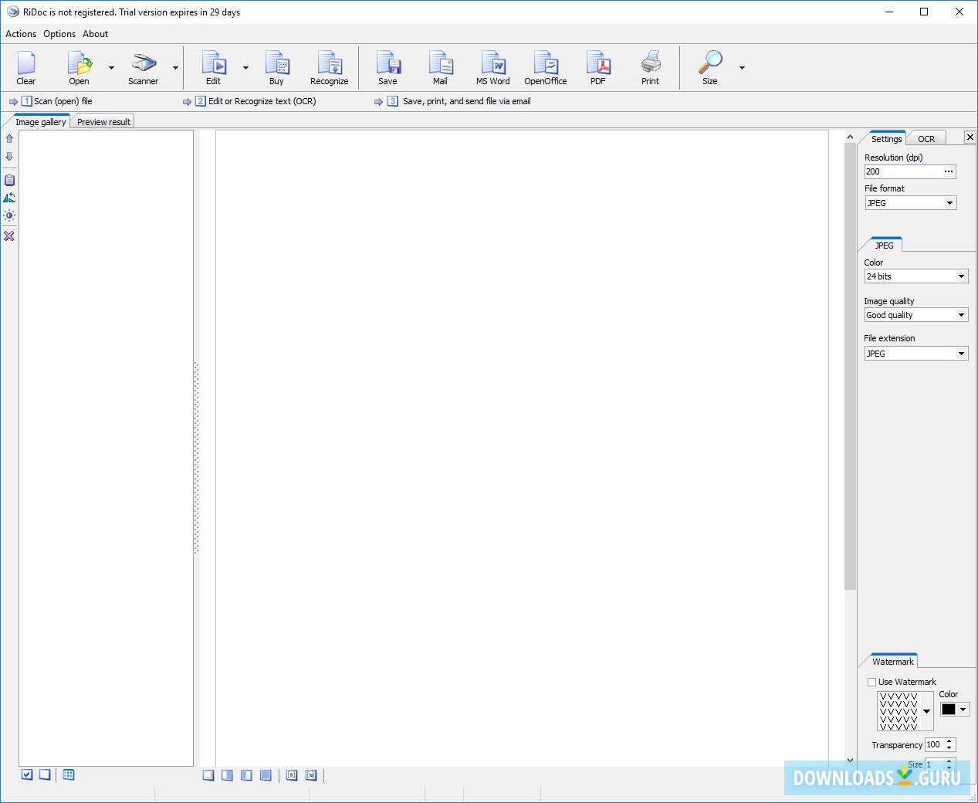Image resolution: width=978 pixels, height=803 pixels.
Task: Click the Scanner toolbar icon
Action: click(144, 68)
